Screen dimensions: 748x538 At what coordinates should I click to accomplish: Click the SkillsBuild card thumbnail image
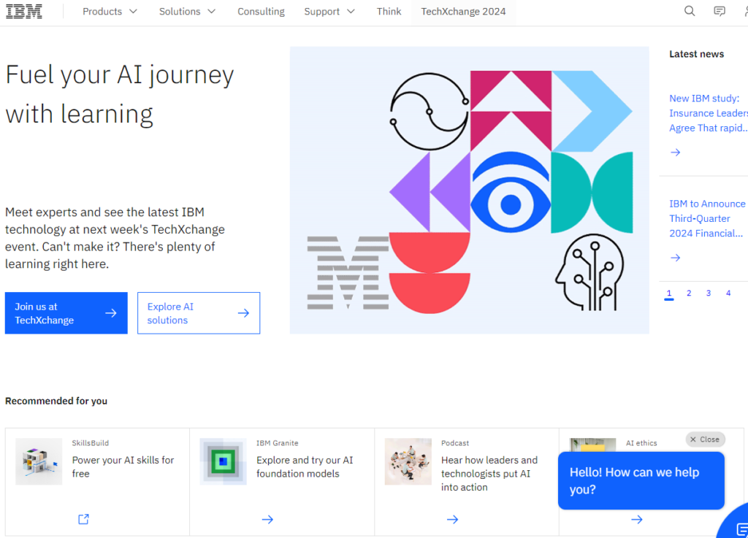(x=39, y=461)
